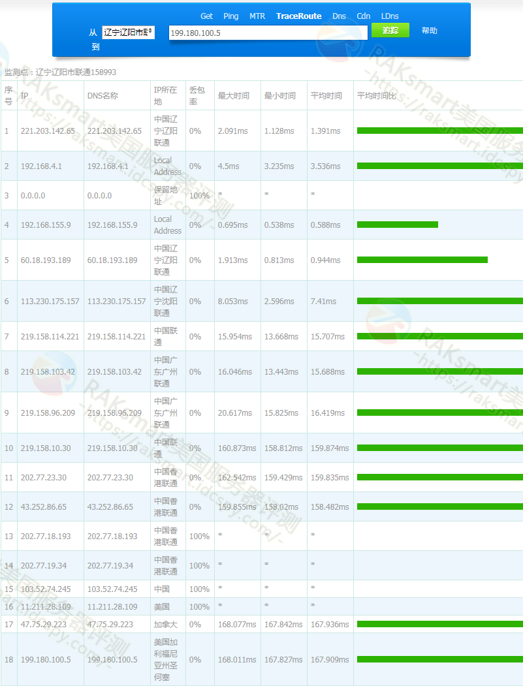Click min time 0.538ms in hop 4
Screen dimensions: 523x686
click(279, 225)
